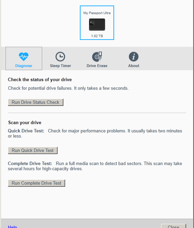
Task: Click the My Passport Ultra name text
Action: (97, 13)
